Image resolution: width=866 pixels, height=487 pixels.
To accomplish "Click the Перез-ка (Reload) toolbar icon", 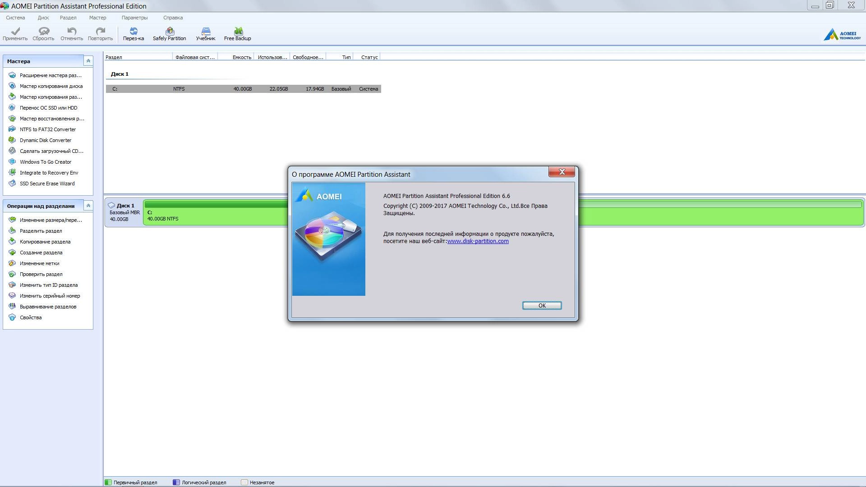I will [134, 31].
